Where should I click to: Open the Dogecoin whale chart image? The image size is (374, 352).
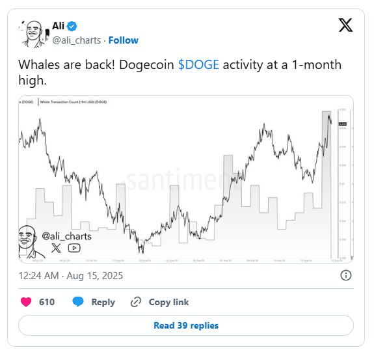(186, 179)
